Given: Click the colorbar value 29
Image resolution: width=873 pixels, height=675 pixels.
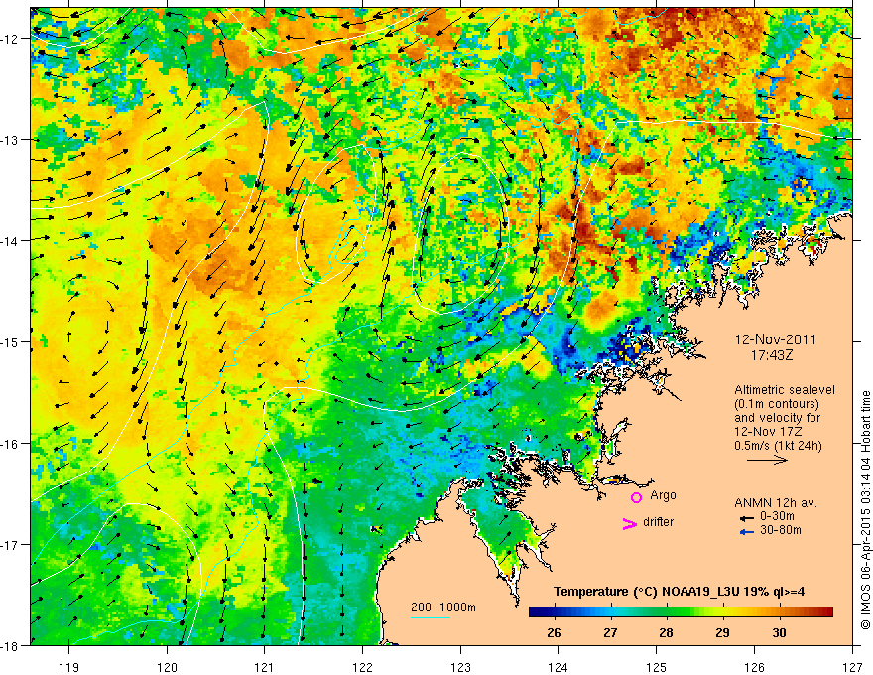Looking at the screenshot, I should 722,633.
